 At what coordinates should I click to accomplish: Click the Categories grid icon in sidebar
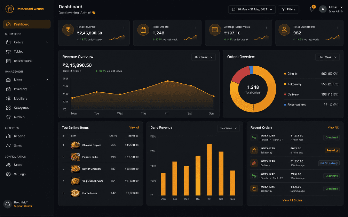pos(8,108)
